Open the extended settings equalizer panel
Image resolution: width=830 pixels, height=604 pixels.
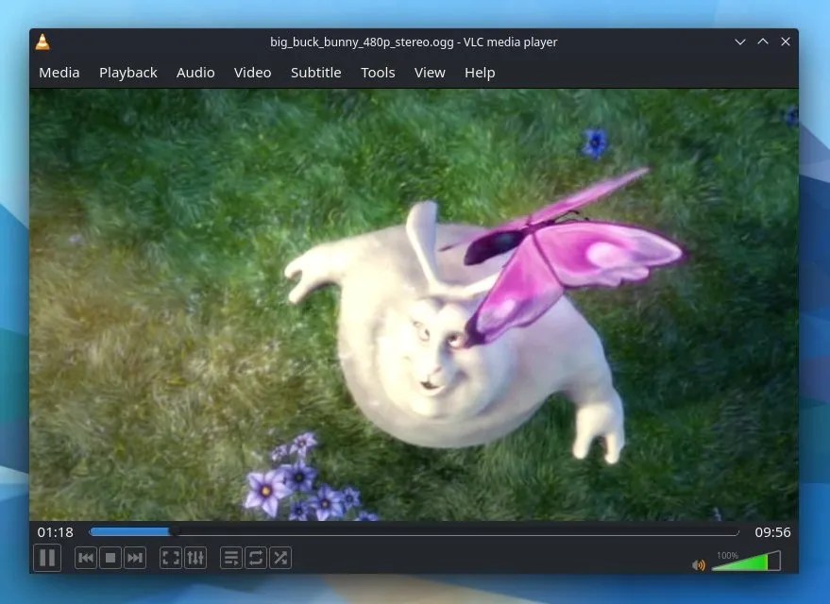(x=195, y=558)
